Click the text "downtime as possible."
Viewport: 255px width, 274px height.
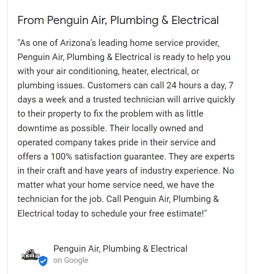coord(62,128)
